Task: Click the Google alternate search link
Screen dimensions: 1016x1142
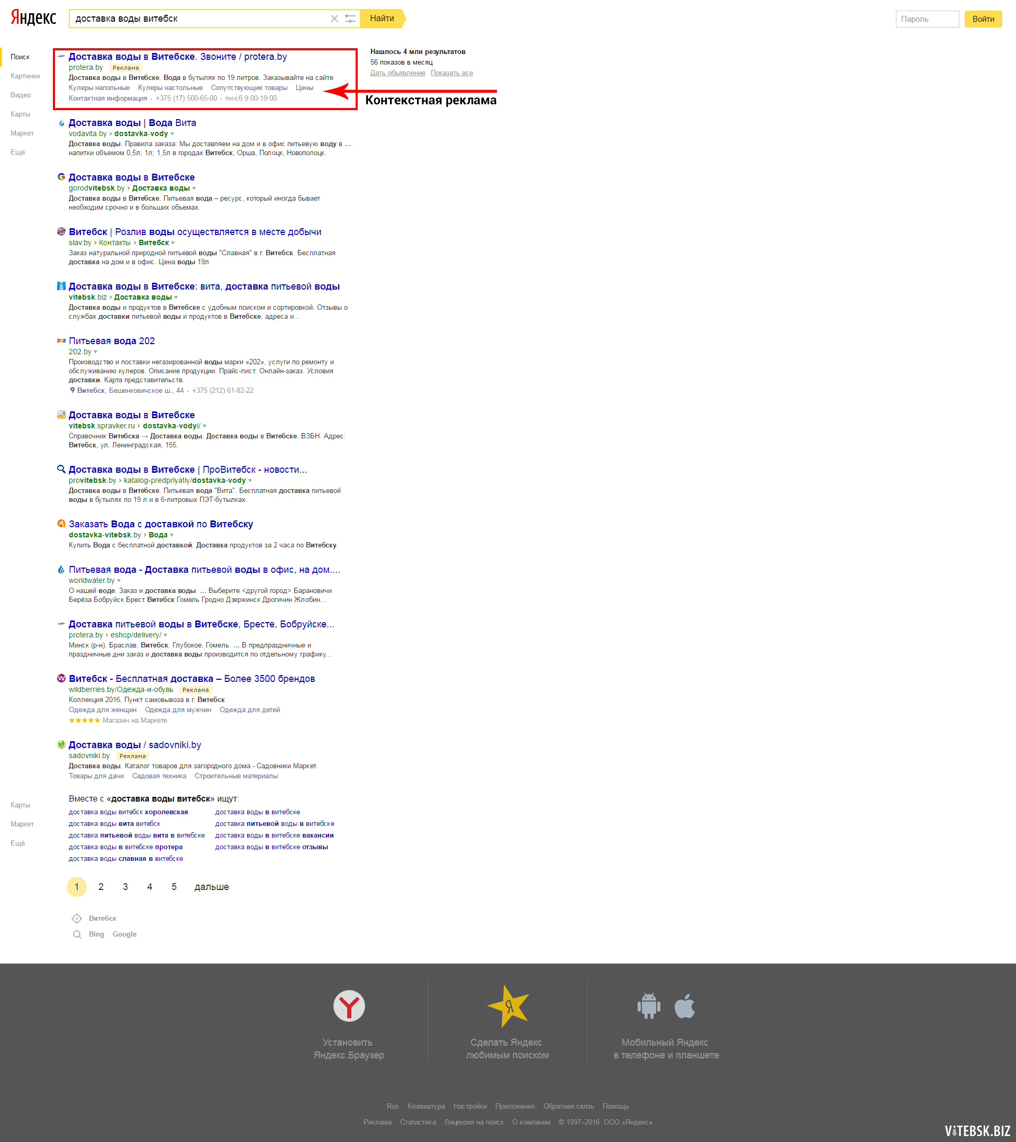Action: point(124,934)
